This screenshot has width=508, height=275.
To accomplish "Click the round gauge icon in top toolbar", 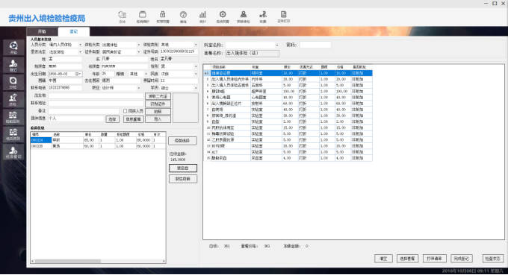I will pos(183,15).
